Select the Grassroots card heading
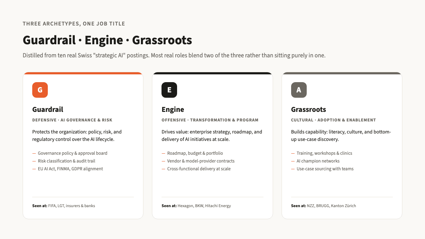425x239 pixels. point(308,109)
